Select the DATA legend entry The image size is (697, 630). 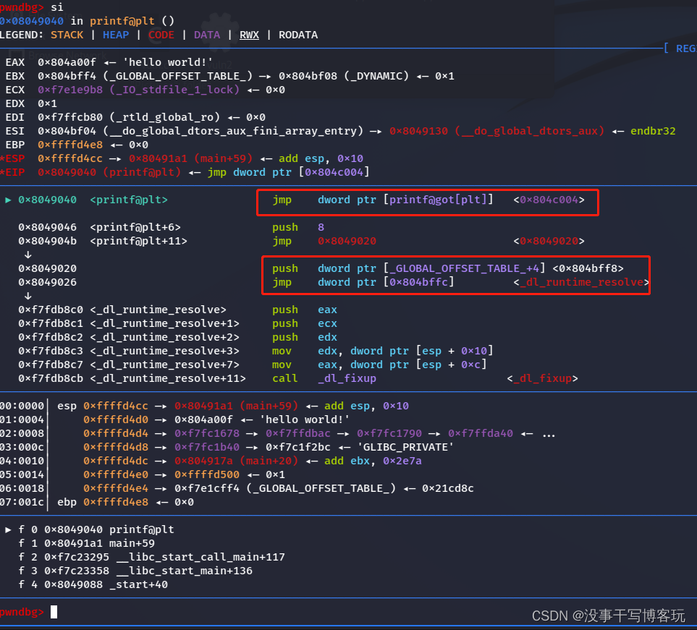(x=206, y=34)
